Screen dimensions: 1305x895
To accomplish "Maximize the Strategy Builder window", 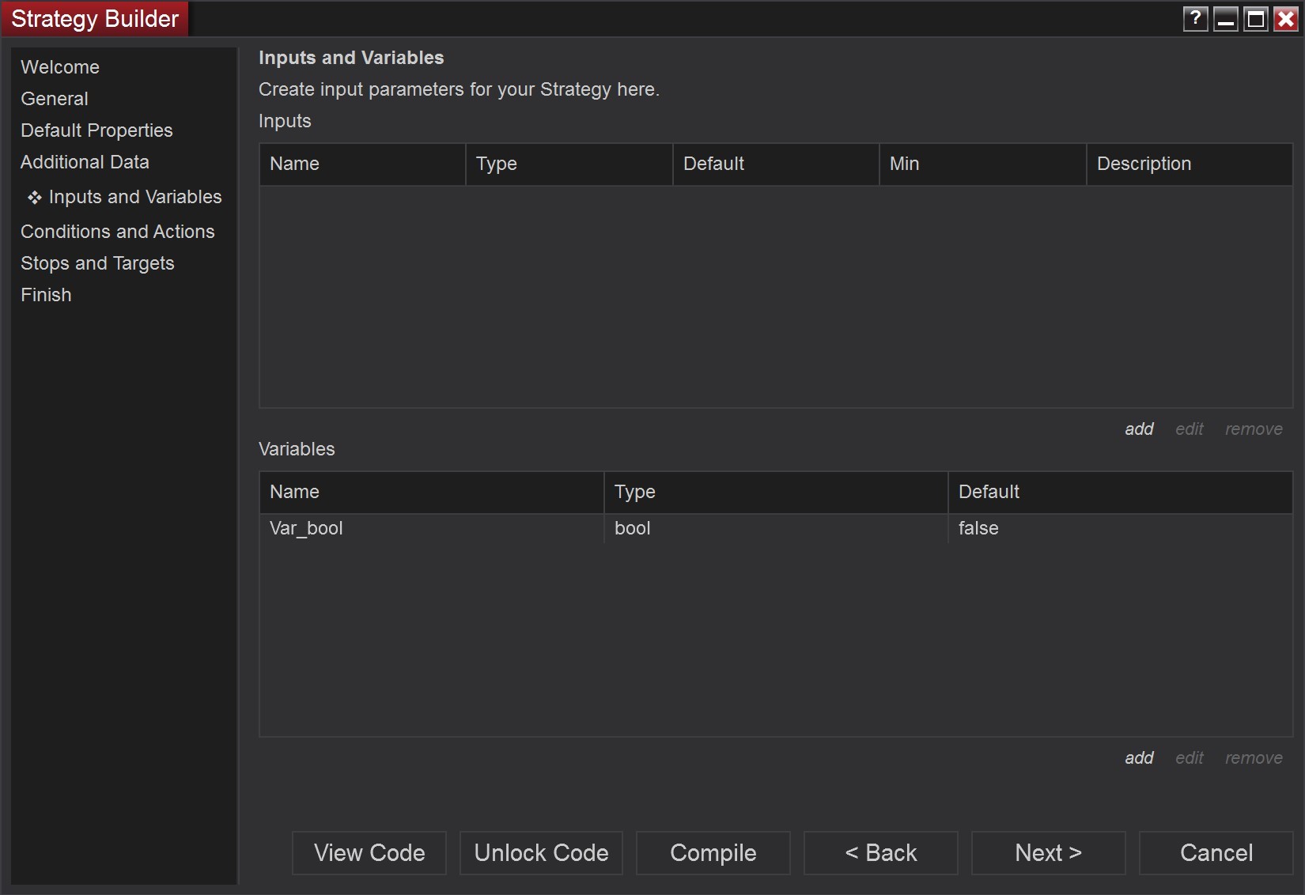I will 1256,19.
